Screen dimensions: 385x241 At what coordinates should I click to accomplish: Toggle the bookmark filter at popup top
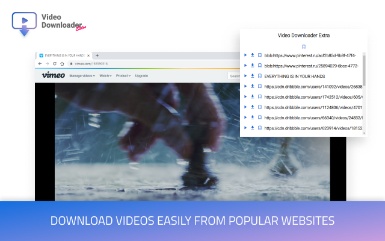pyautogui.click(x=304, y=46)
